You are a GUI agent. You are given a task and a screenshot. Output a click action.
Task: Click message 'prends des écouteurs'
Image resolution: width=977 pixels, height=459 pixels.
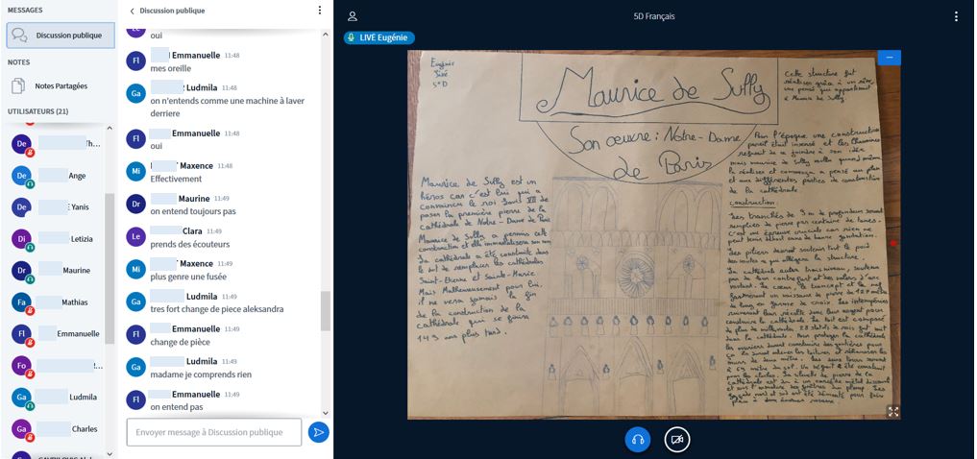point(190,244)
